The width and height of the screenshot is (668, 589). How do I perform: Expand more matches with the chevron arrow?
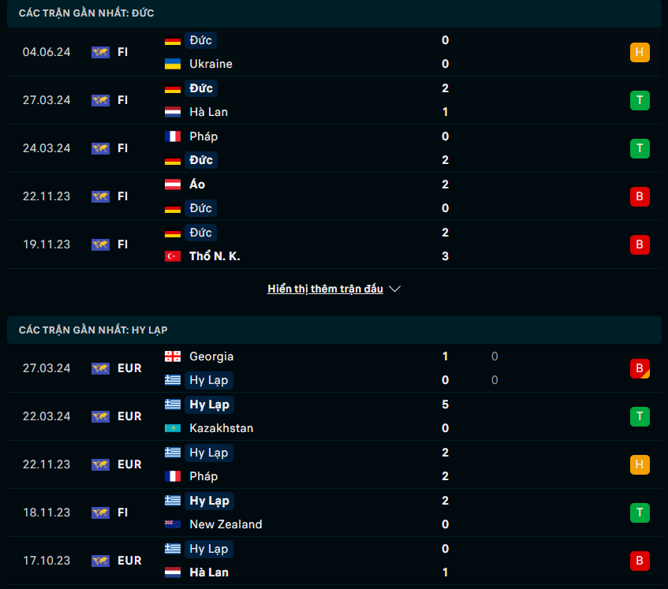click(x=395, y=289)
